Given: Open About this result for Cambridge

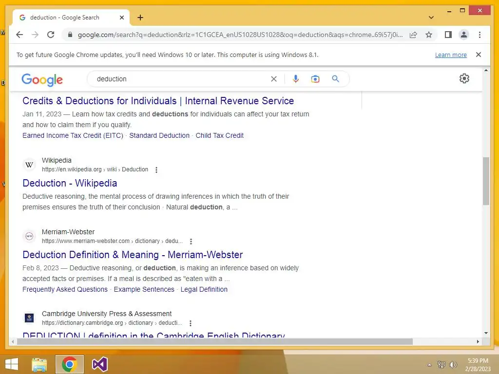Looking at the screenshot, I should click(x=191, y=323).
